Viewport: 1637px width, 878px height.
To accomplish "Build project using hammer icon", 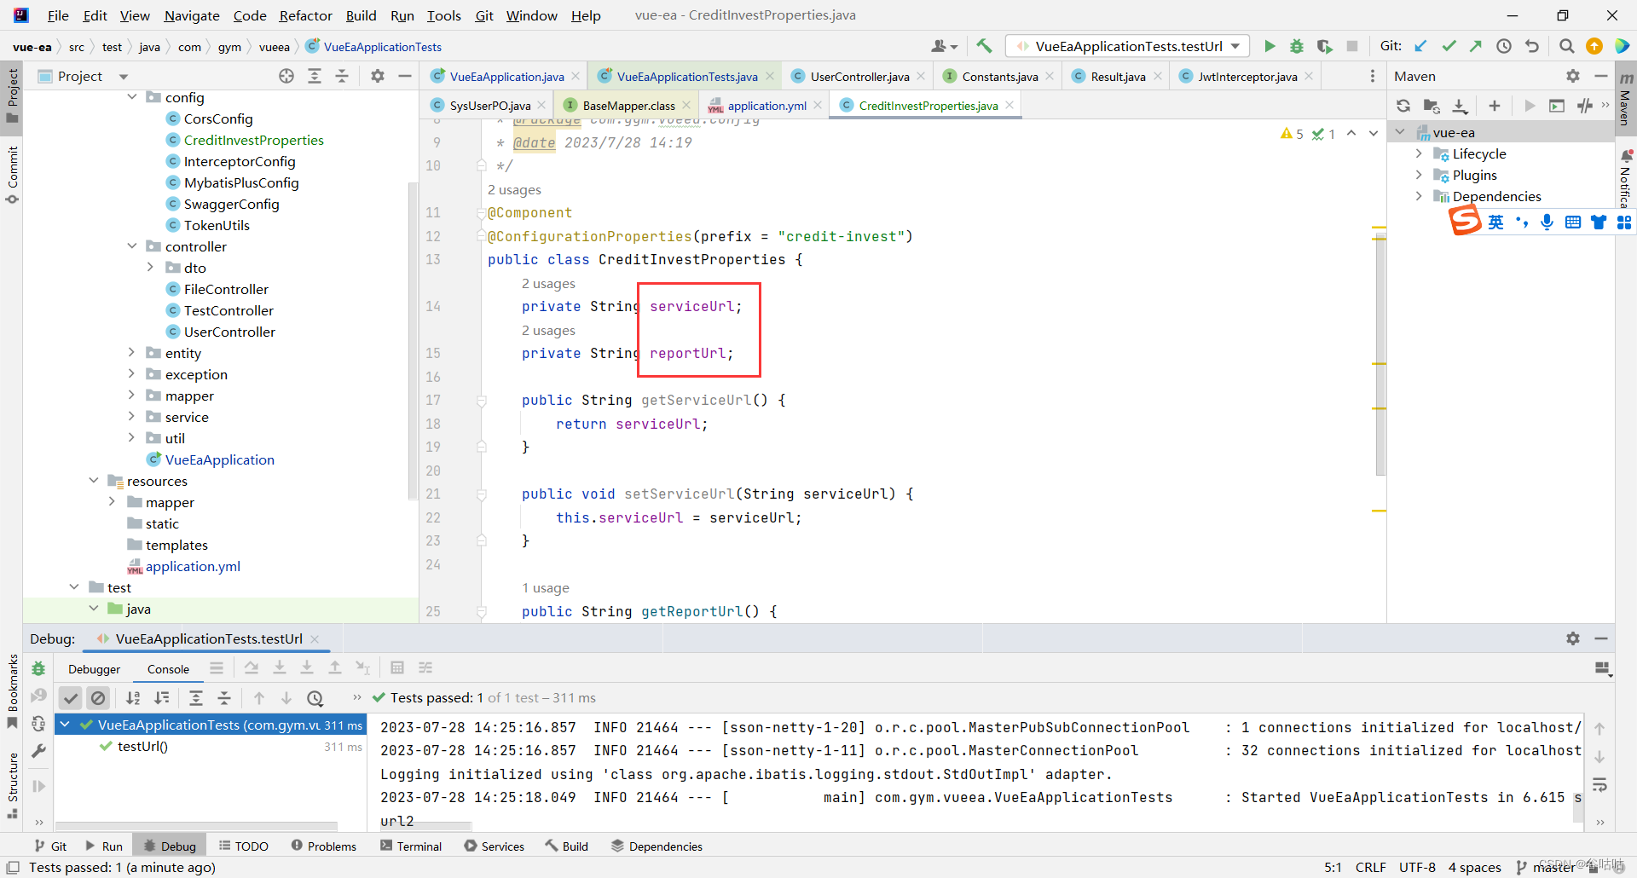I will point(985,46).
